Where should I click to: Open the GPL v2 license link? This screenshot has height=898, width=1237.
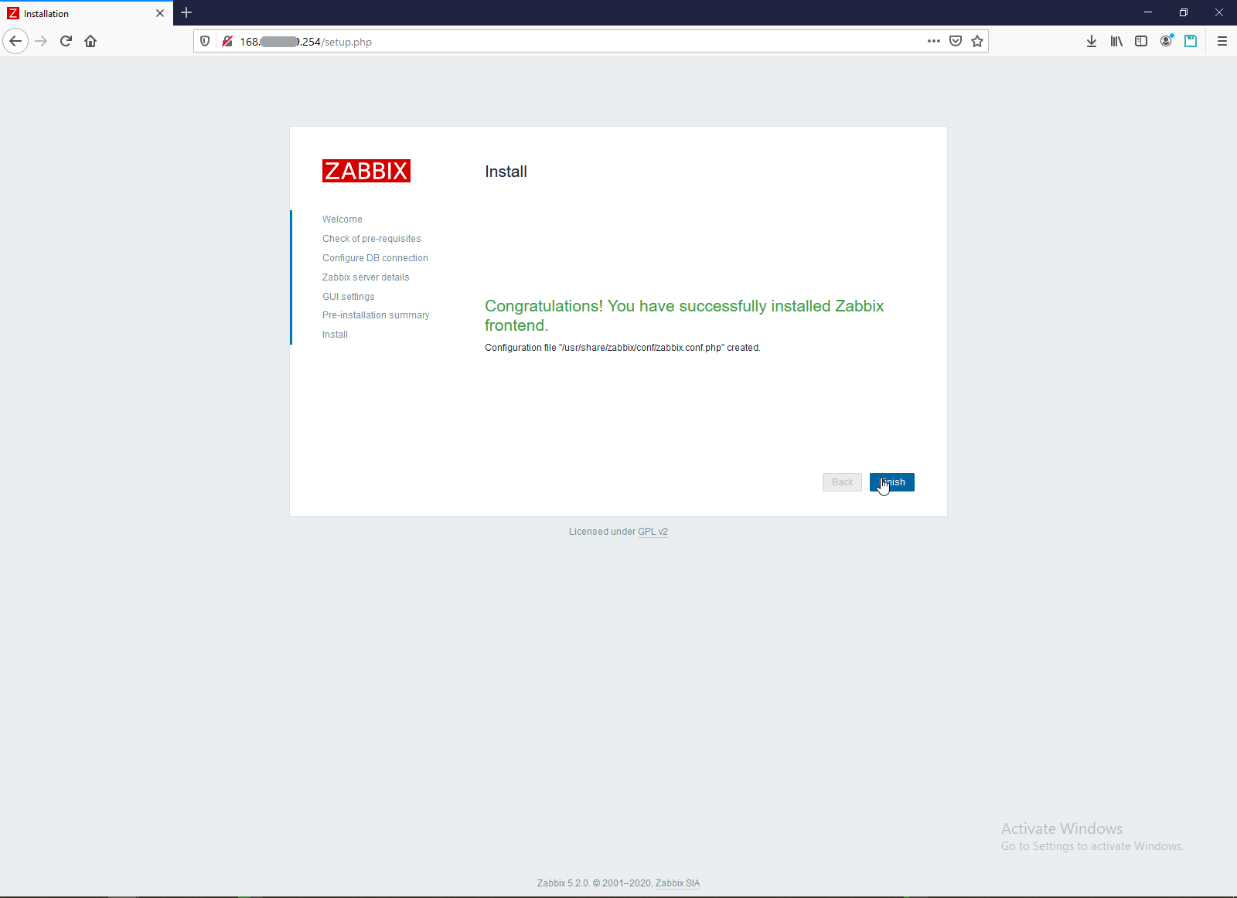coord(653,532)
